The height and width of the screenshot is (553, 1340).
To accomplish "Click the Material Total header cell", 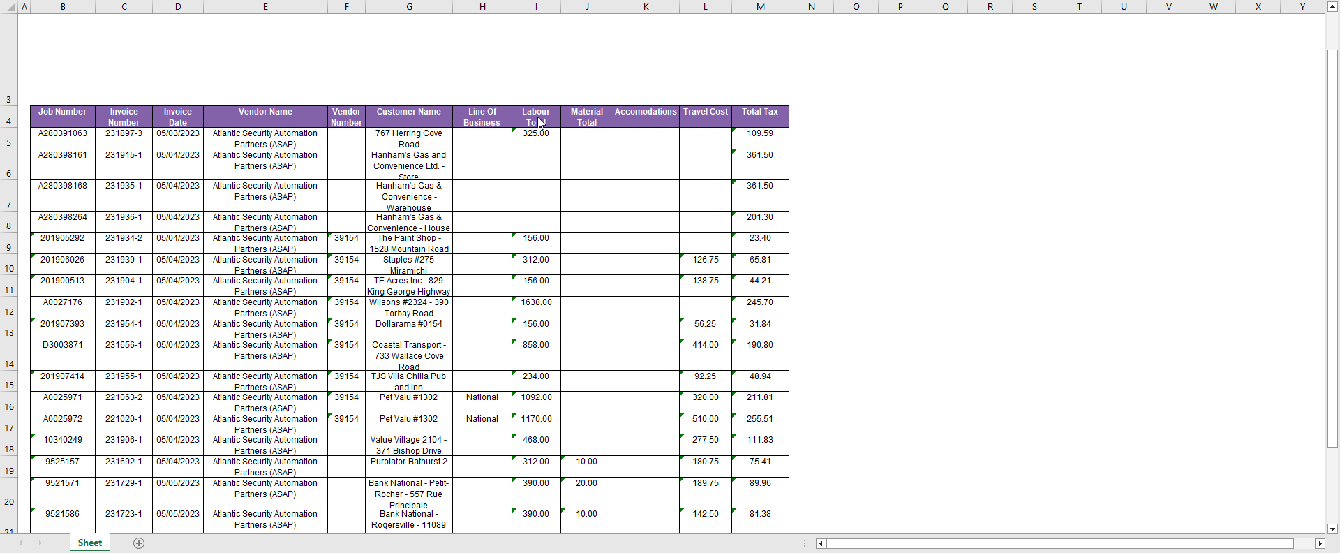I will pos(587,117).
